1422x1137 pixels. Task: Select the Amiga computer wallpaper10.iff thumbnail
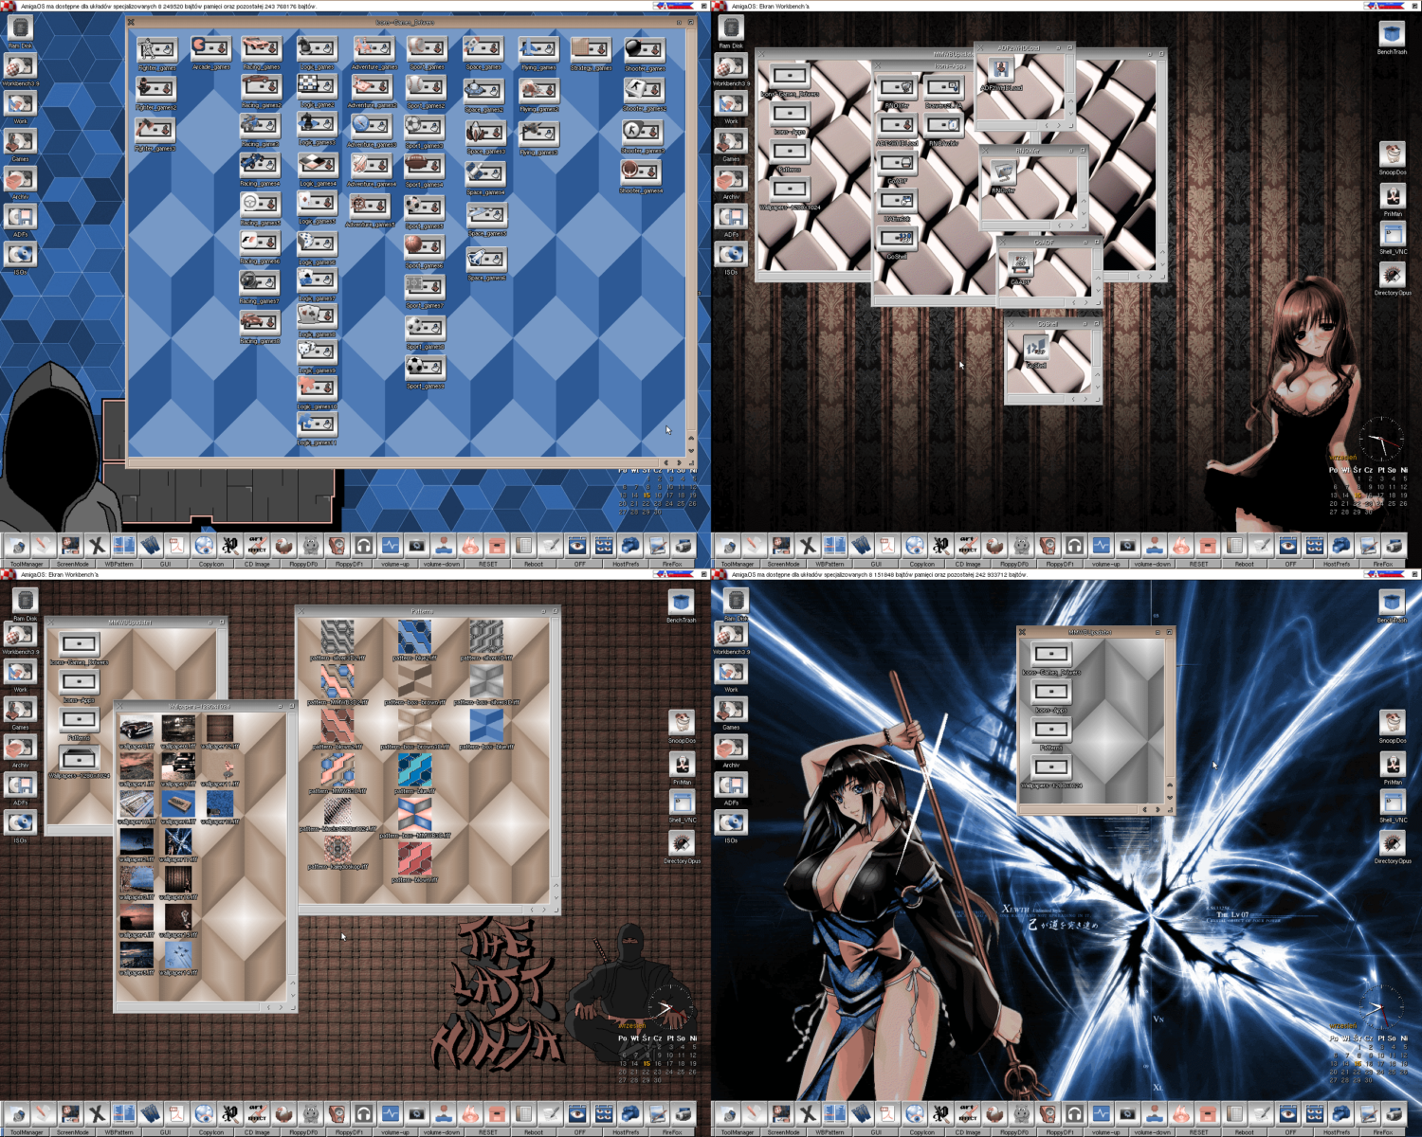point(137,802)
